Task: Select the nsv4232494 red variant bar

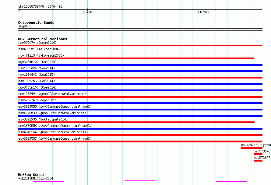Action: tap(140, 97)
